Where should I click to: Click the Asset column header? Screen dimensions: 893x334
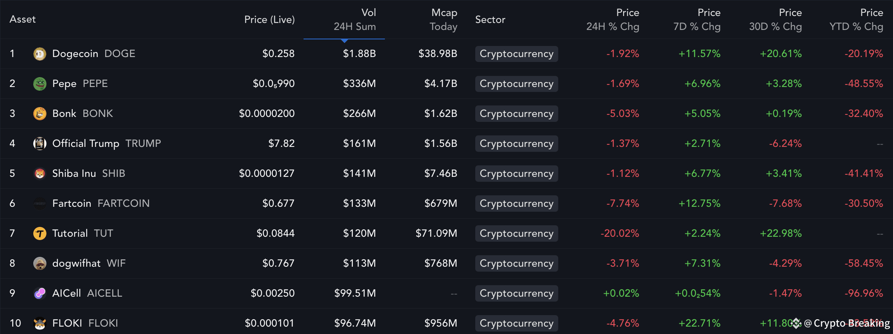23,19
